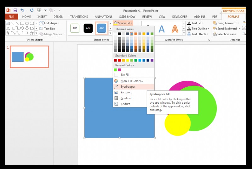Image resolution: width=252 pixels, height=169 pixels.
Task: Select the five-point star shape
Action: 32,33
